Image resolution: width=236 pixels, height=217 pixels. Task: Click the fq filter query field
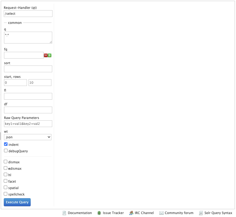coord(24,55)
